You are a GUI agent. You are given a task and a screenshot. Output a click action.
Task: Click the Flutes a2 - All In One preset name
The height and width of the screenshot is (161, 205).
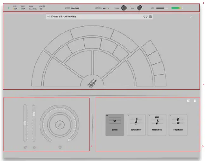64,16
